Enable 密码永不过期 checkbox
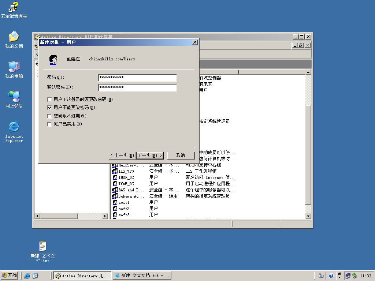This screenshot has width=375, height=281. [49, 116]
